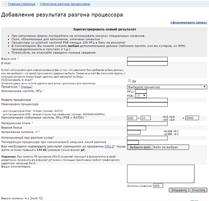Click the ratio multiplier field containing 10

click(146, 118)
